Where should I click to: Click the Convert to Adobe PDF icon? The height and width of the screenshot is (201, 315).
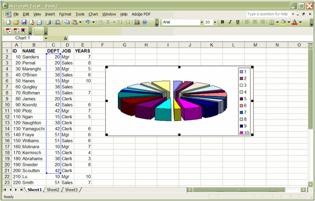coord(8,31)
